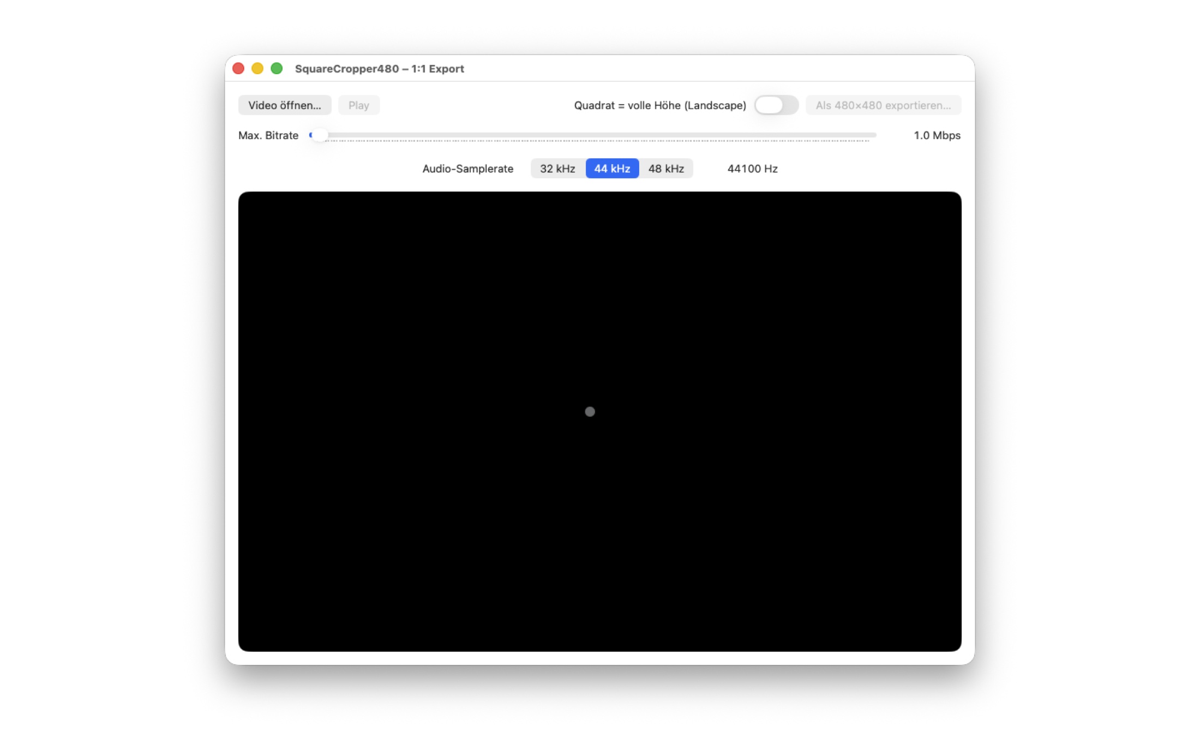Viewport: 1200px width, 750px height.
Task: Click the 'Video öffnen...' button
Action: point(285,105)
